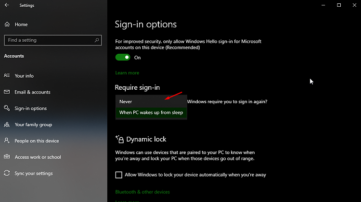
Task: Click the Home house icon
Action: (x=7, y=24)
